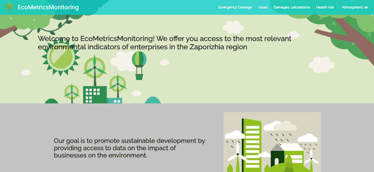374x172 pixels.
Task: Open the Atmospheric air section
Action: (x=355, y=7)
